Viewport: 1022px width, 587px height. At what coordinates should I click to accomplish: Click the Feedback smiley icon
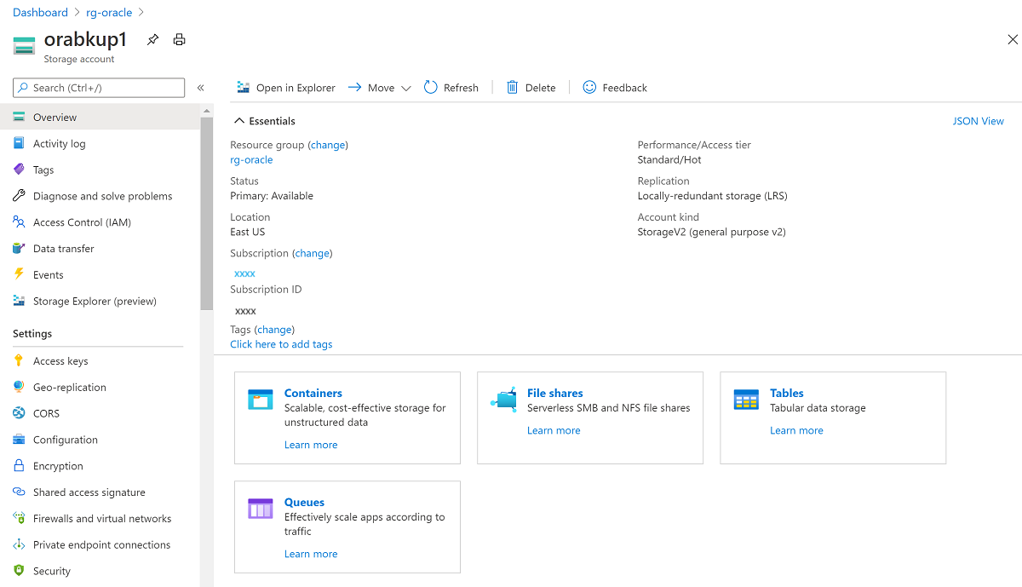tap(589, 88)
